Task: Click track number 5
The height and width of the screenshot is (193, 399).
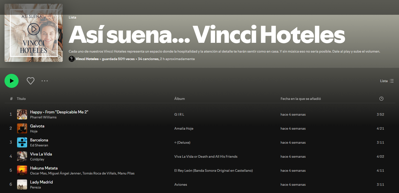Action: pyautogui.click(x=11, y=170)
